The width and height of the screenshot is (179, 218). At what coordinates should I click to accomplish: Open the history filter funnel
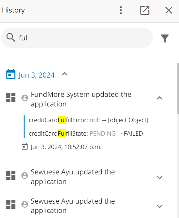pyautogui.click(x=165, y=38)
